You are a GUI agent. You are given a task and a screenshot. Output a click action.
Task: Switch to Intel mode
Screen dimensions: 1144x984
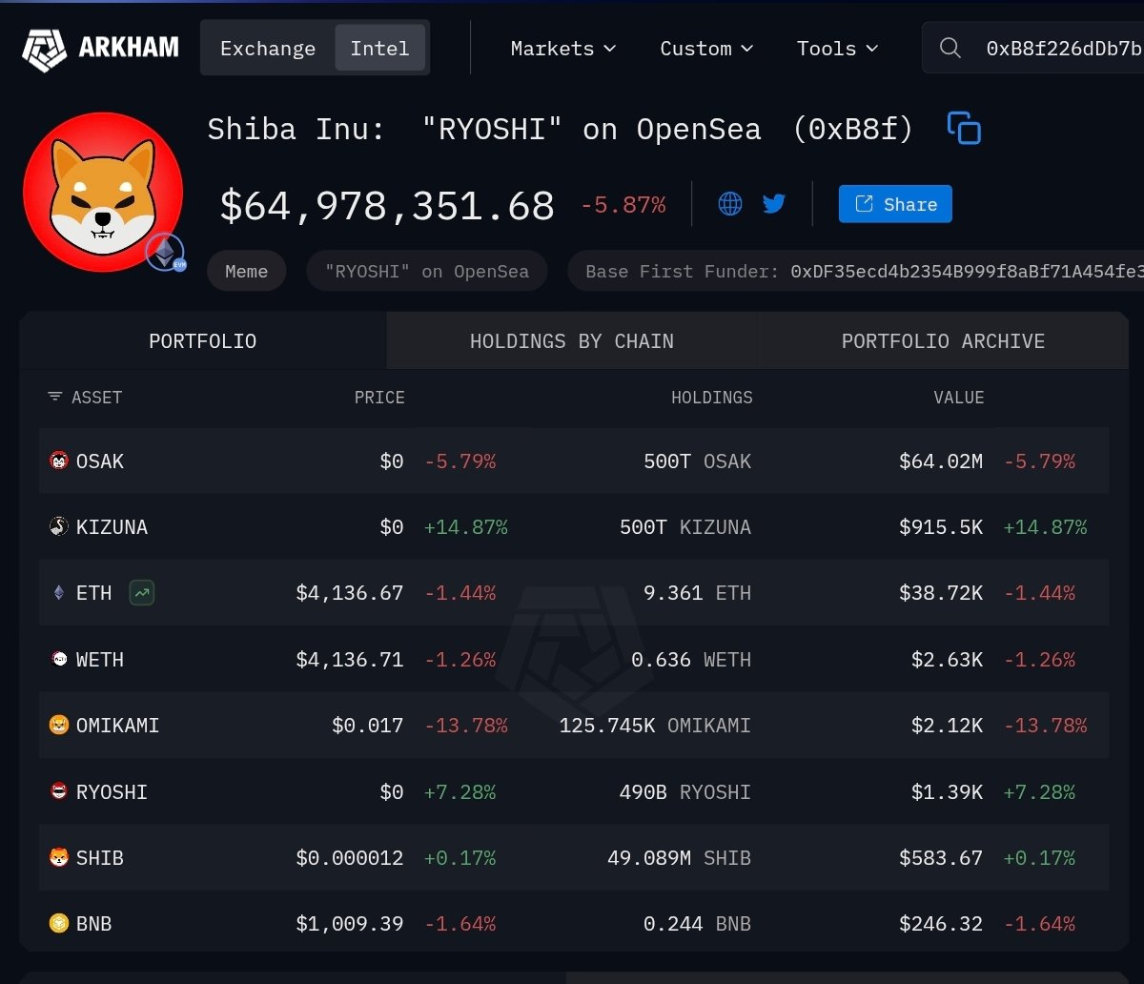pyautogui.click(x=379, y=48)
